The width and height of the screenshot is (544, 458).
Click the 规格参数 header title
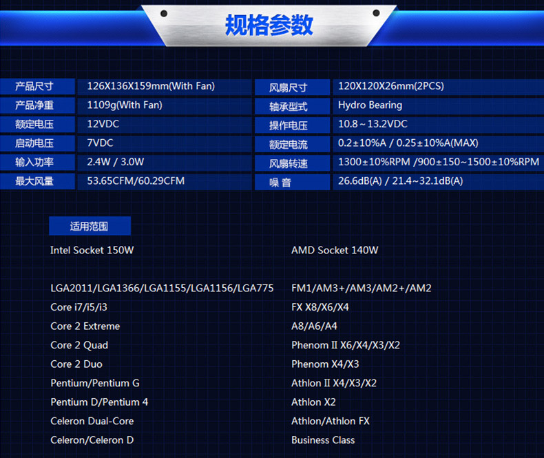tap(269, 25)
